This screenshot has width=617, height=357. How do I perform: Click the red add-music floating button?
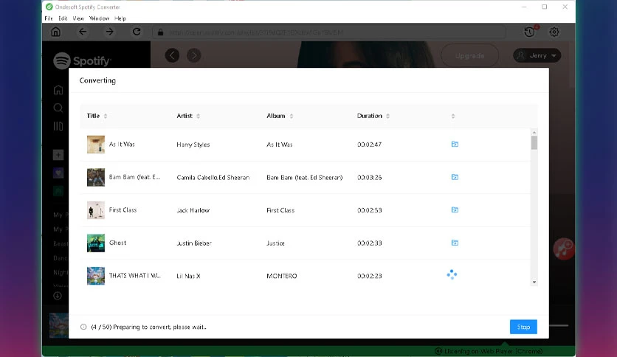click(563, 249)
